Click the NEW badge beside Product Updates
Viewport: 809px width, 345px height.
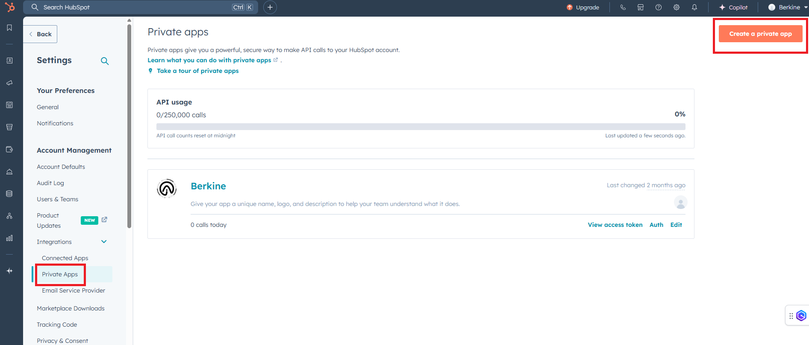point(89,220)
